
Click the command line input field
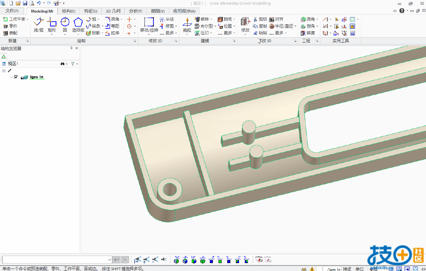point(54,260)
